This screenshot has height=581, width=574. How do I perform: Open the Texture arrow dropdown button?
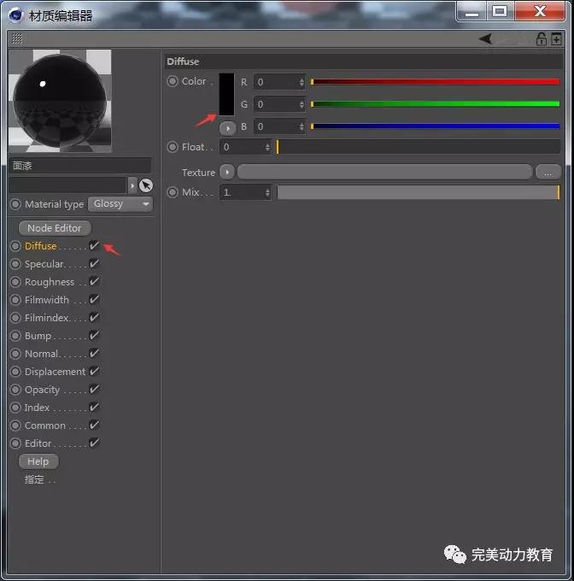[x=227, y=172]
